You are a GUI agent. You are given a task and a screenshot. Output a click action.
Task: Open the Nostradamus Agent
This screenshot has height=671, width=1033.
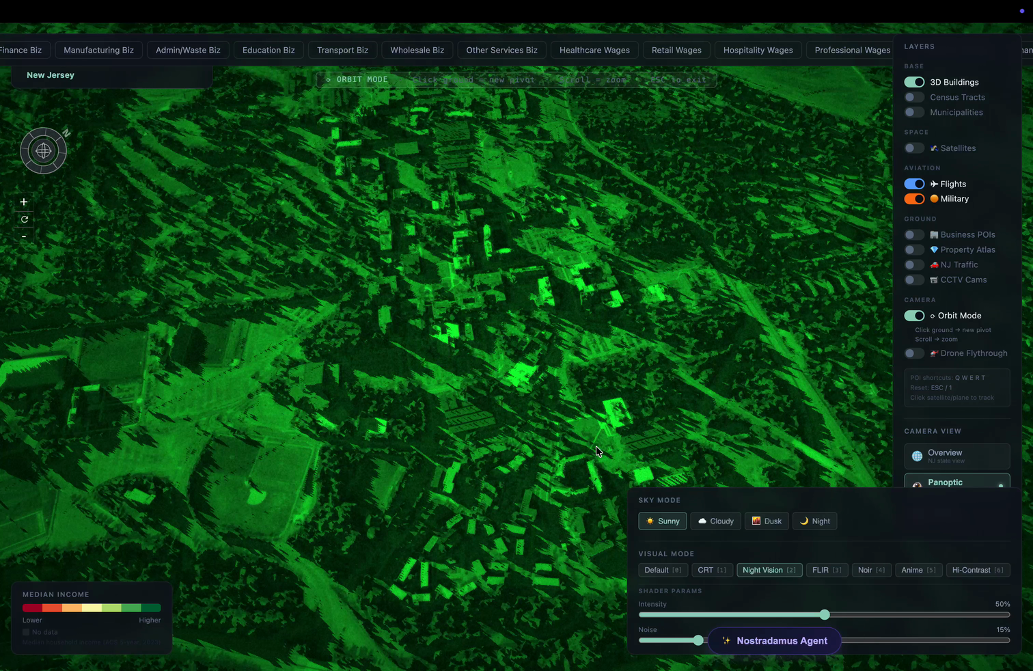tap(774, 641)
